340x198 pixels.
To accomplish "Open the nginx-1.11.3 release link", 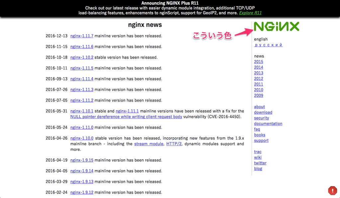I will tap(82, 90).
